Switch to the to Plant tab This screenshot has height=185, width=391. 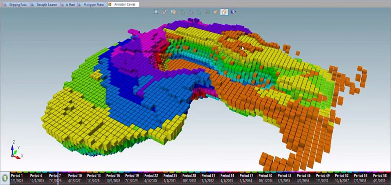[x=68, y=5]
